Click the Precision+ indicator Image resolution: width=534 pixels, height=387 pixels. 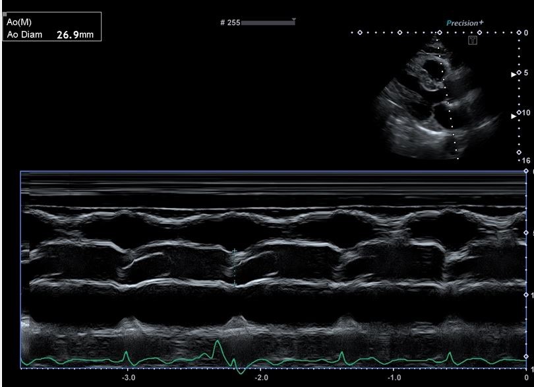[x=464, y=23]
